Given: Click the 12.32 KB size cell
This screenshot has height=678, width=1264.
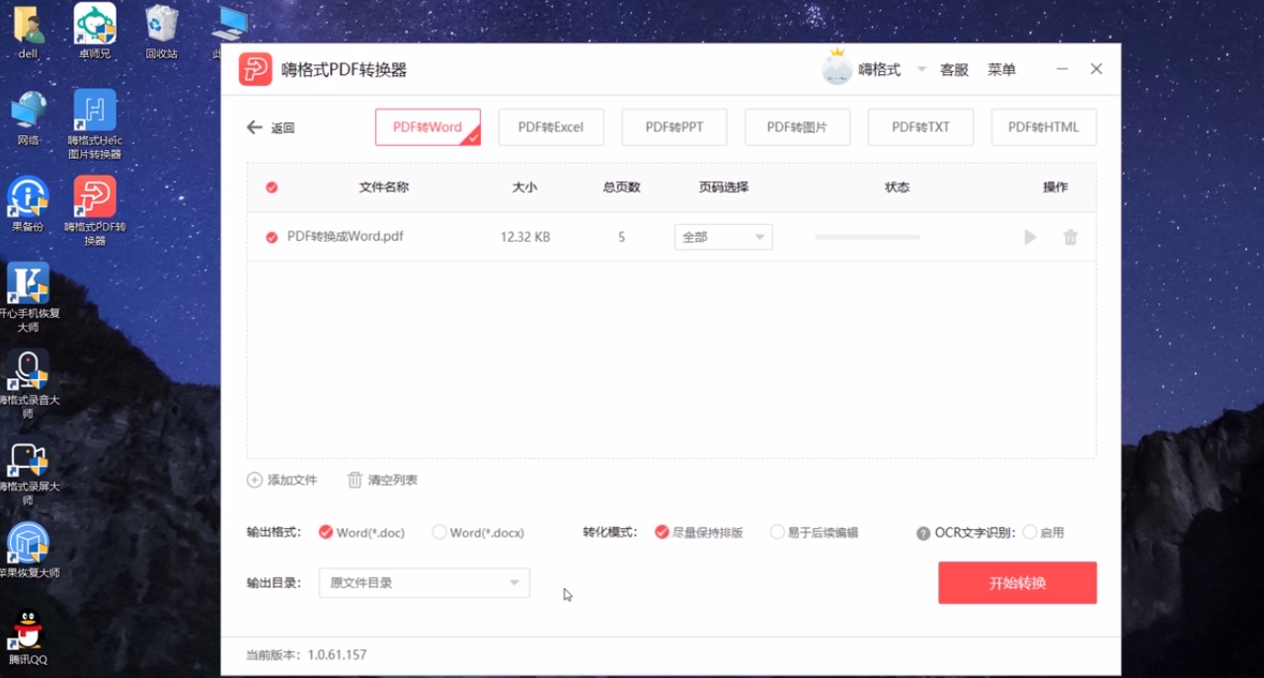Looking at the screenshot, I should click(x=525, y=238).
